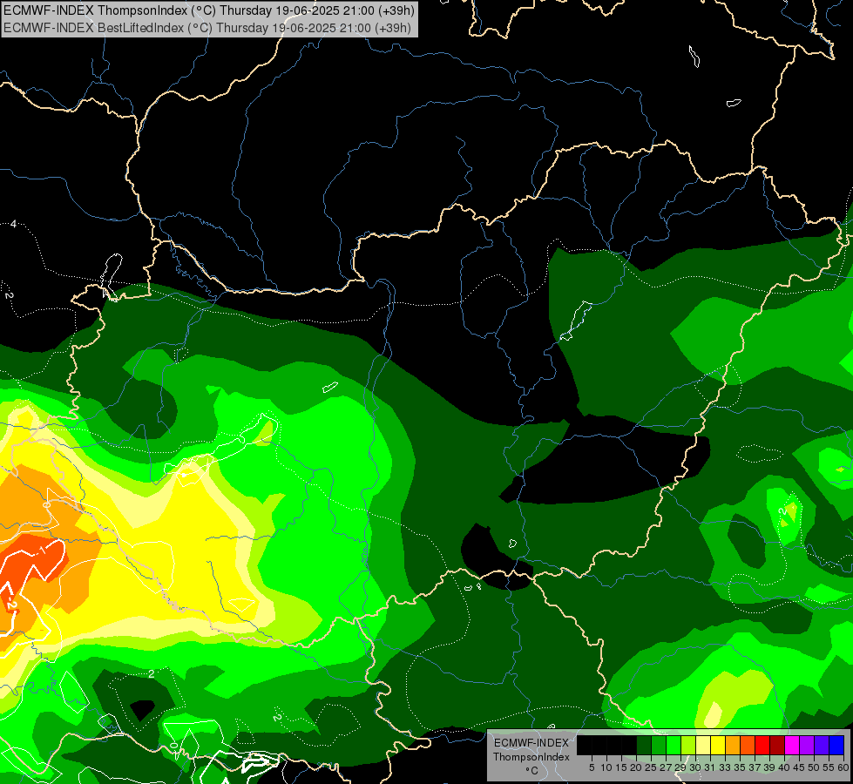Click the -2 contour label near the red area
The width and height of the screenshot is (853, 784).
click(11, 604)
